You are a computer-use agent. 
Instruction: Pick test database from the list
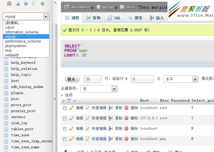coord(26,50)
